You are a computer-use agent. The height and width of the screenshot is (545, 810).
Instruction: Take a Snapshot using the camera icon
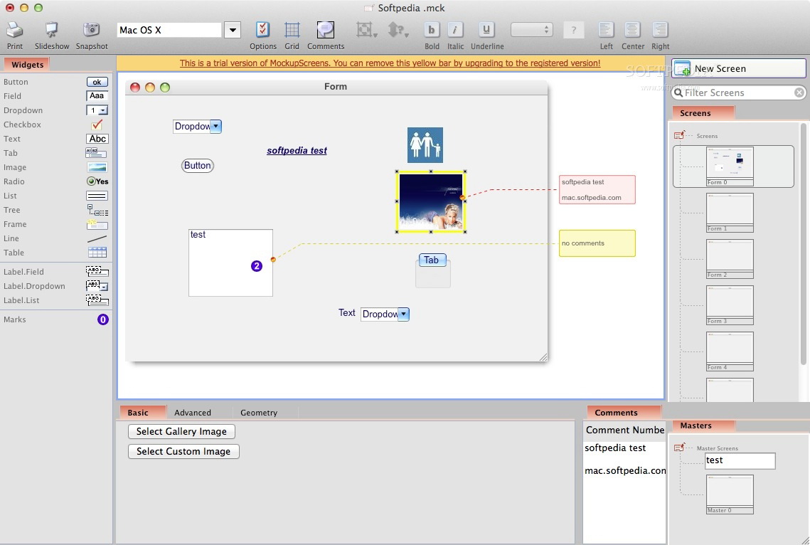tap(91, 31)
